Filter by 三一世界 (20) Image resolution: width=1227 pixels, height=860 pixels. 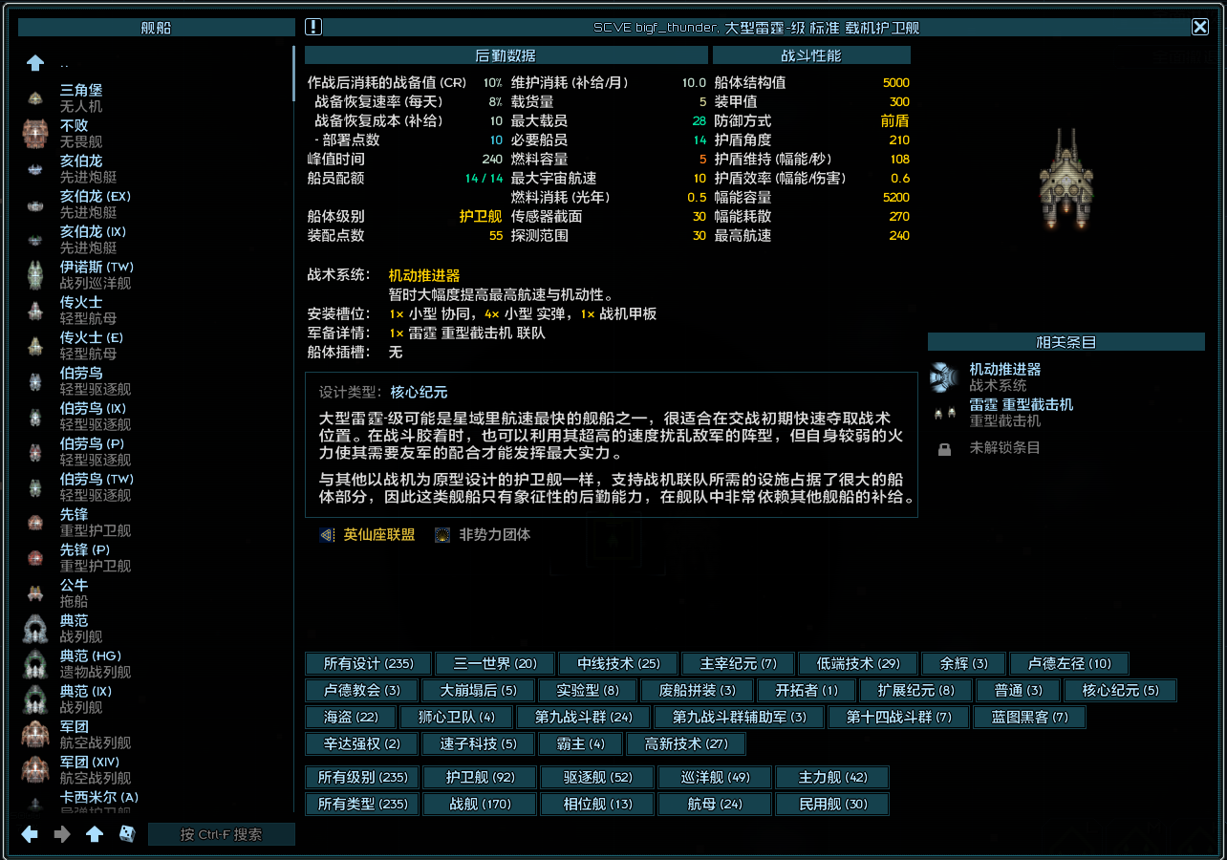496,663
